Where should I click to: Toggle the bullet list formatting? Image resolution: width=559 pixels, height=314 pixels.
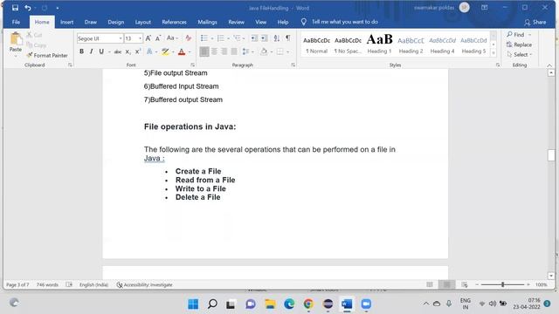coord(204,38)
